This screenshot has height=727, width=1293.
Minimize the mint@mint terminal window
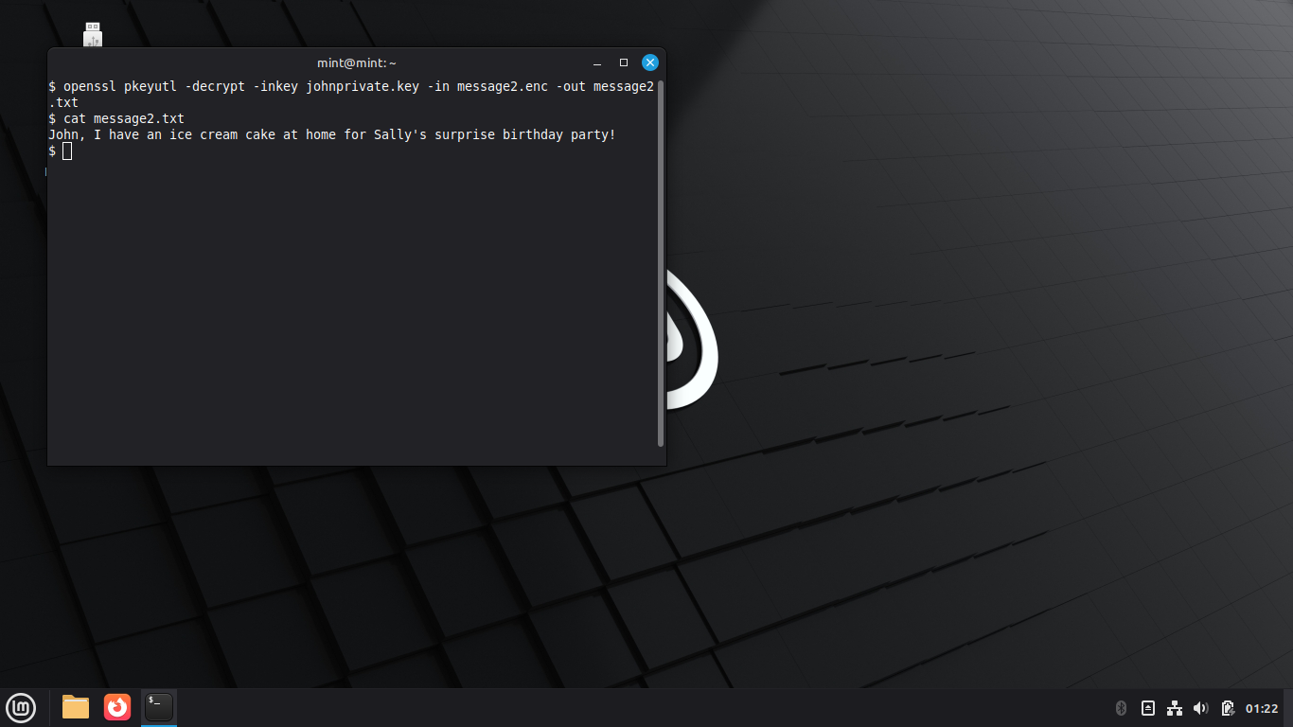(x=597, y=62)
